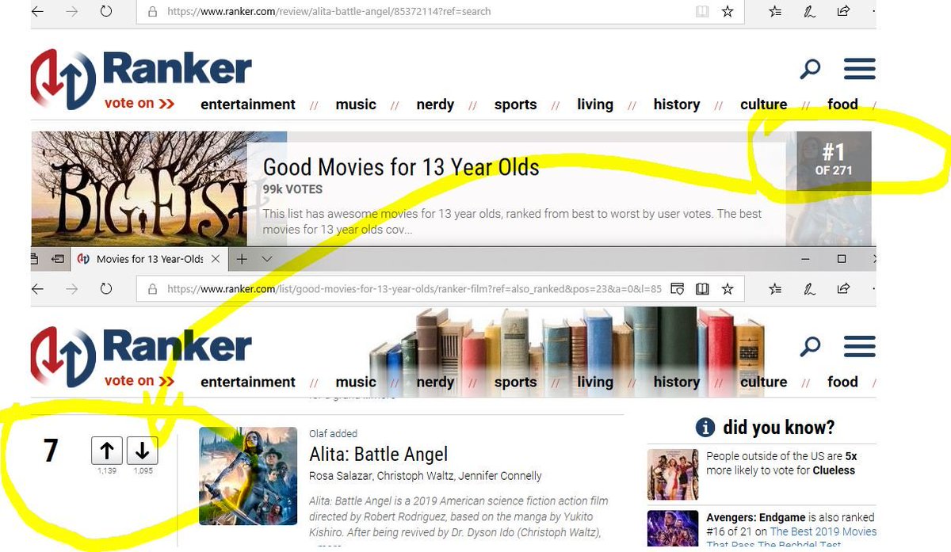The height and width of the screenshot is (552, 951).
Task: Click the forward arrow in the top browser window
Action: pos(72,12)
